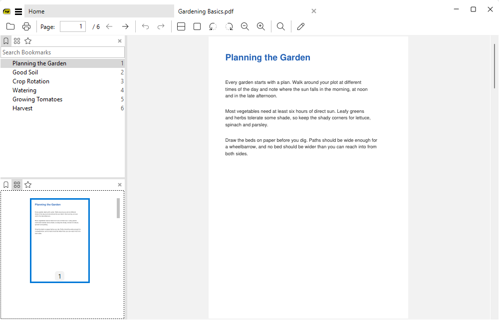This screenshot has height=320, width=499.
Task: Switch to the Home tab
Action: click(99, 11)
